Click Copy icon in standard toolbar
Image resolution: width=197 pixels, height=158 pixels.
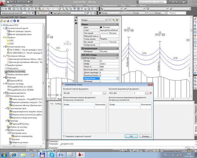pos(33,9)
